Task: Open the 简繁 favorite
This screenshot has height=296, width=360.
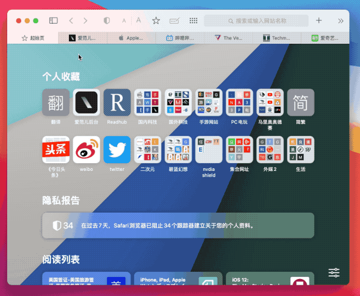Action: point(300,102)
